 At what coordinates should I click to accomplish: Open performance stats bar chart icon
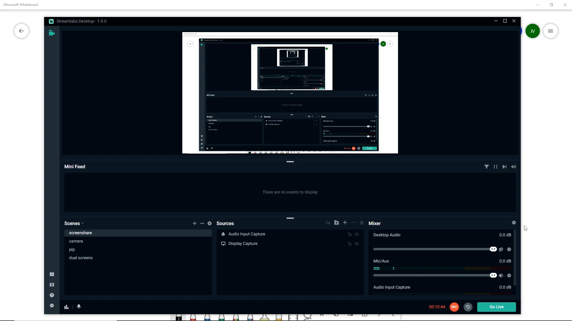[66, 307]
